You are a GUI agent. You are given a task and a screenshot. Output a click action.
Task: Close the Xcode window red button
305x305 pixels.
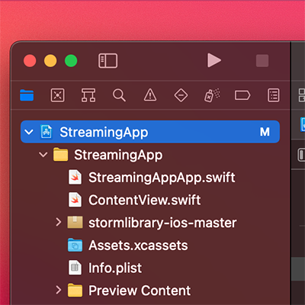click(x=30, y=61)
